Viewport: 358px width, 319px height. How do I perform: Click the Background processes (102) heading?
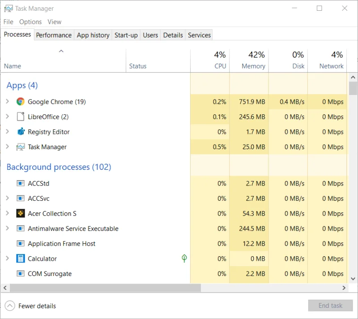[59, 167]
